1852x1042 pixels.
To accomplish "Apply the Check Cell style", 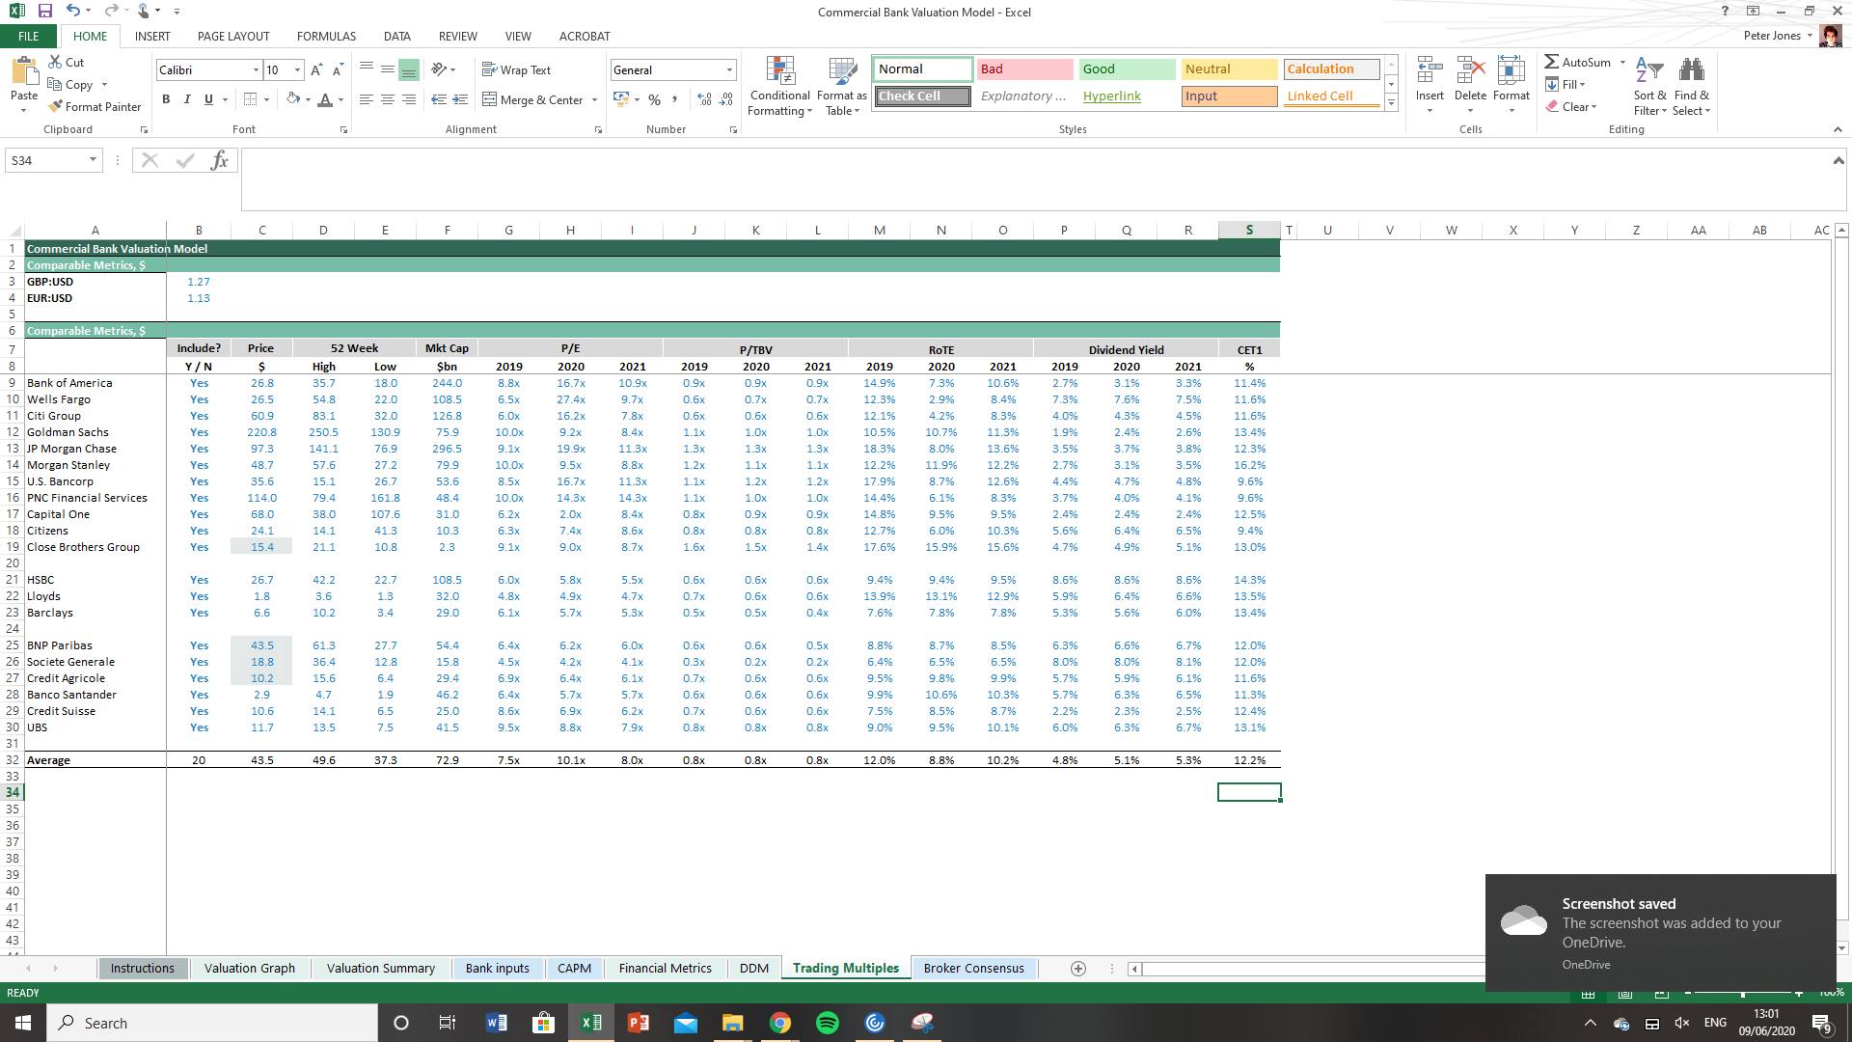I will pos(923,96).
